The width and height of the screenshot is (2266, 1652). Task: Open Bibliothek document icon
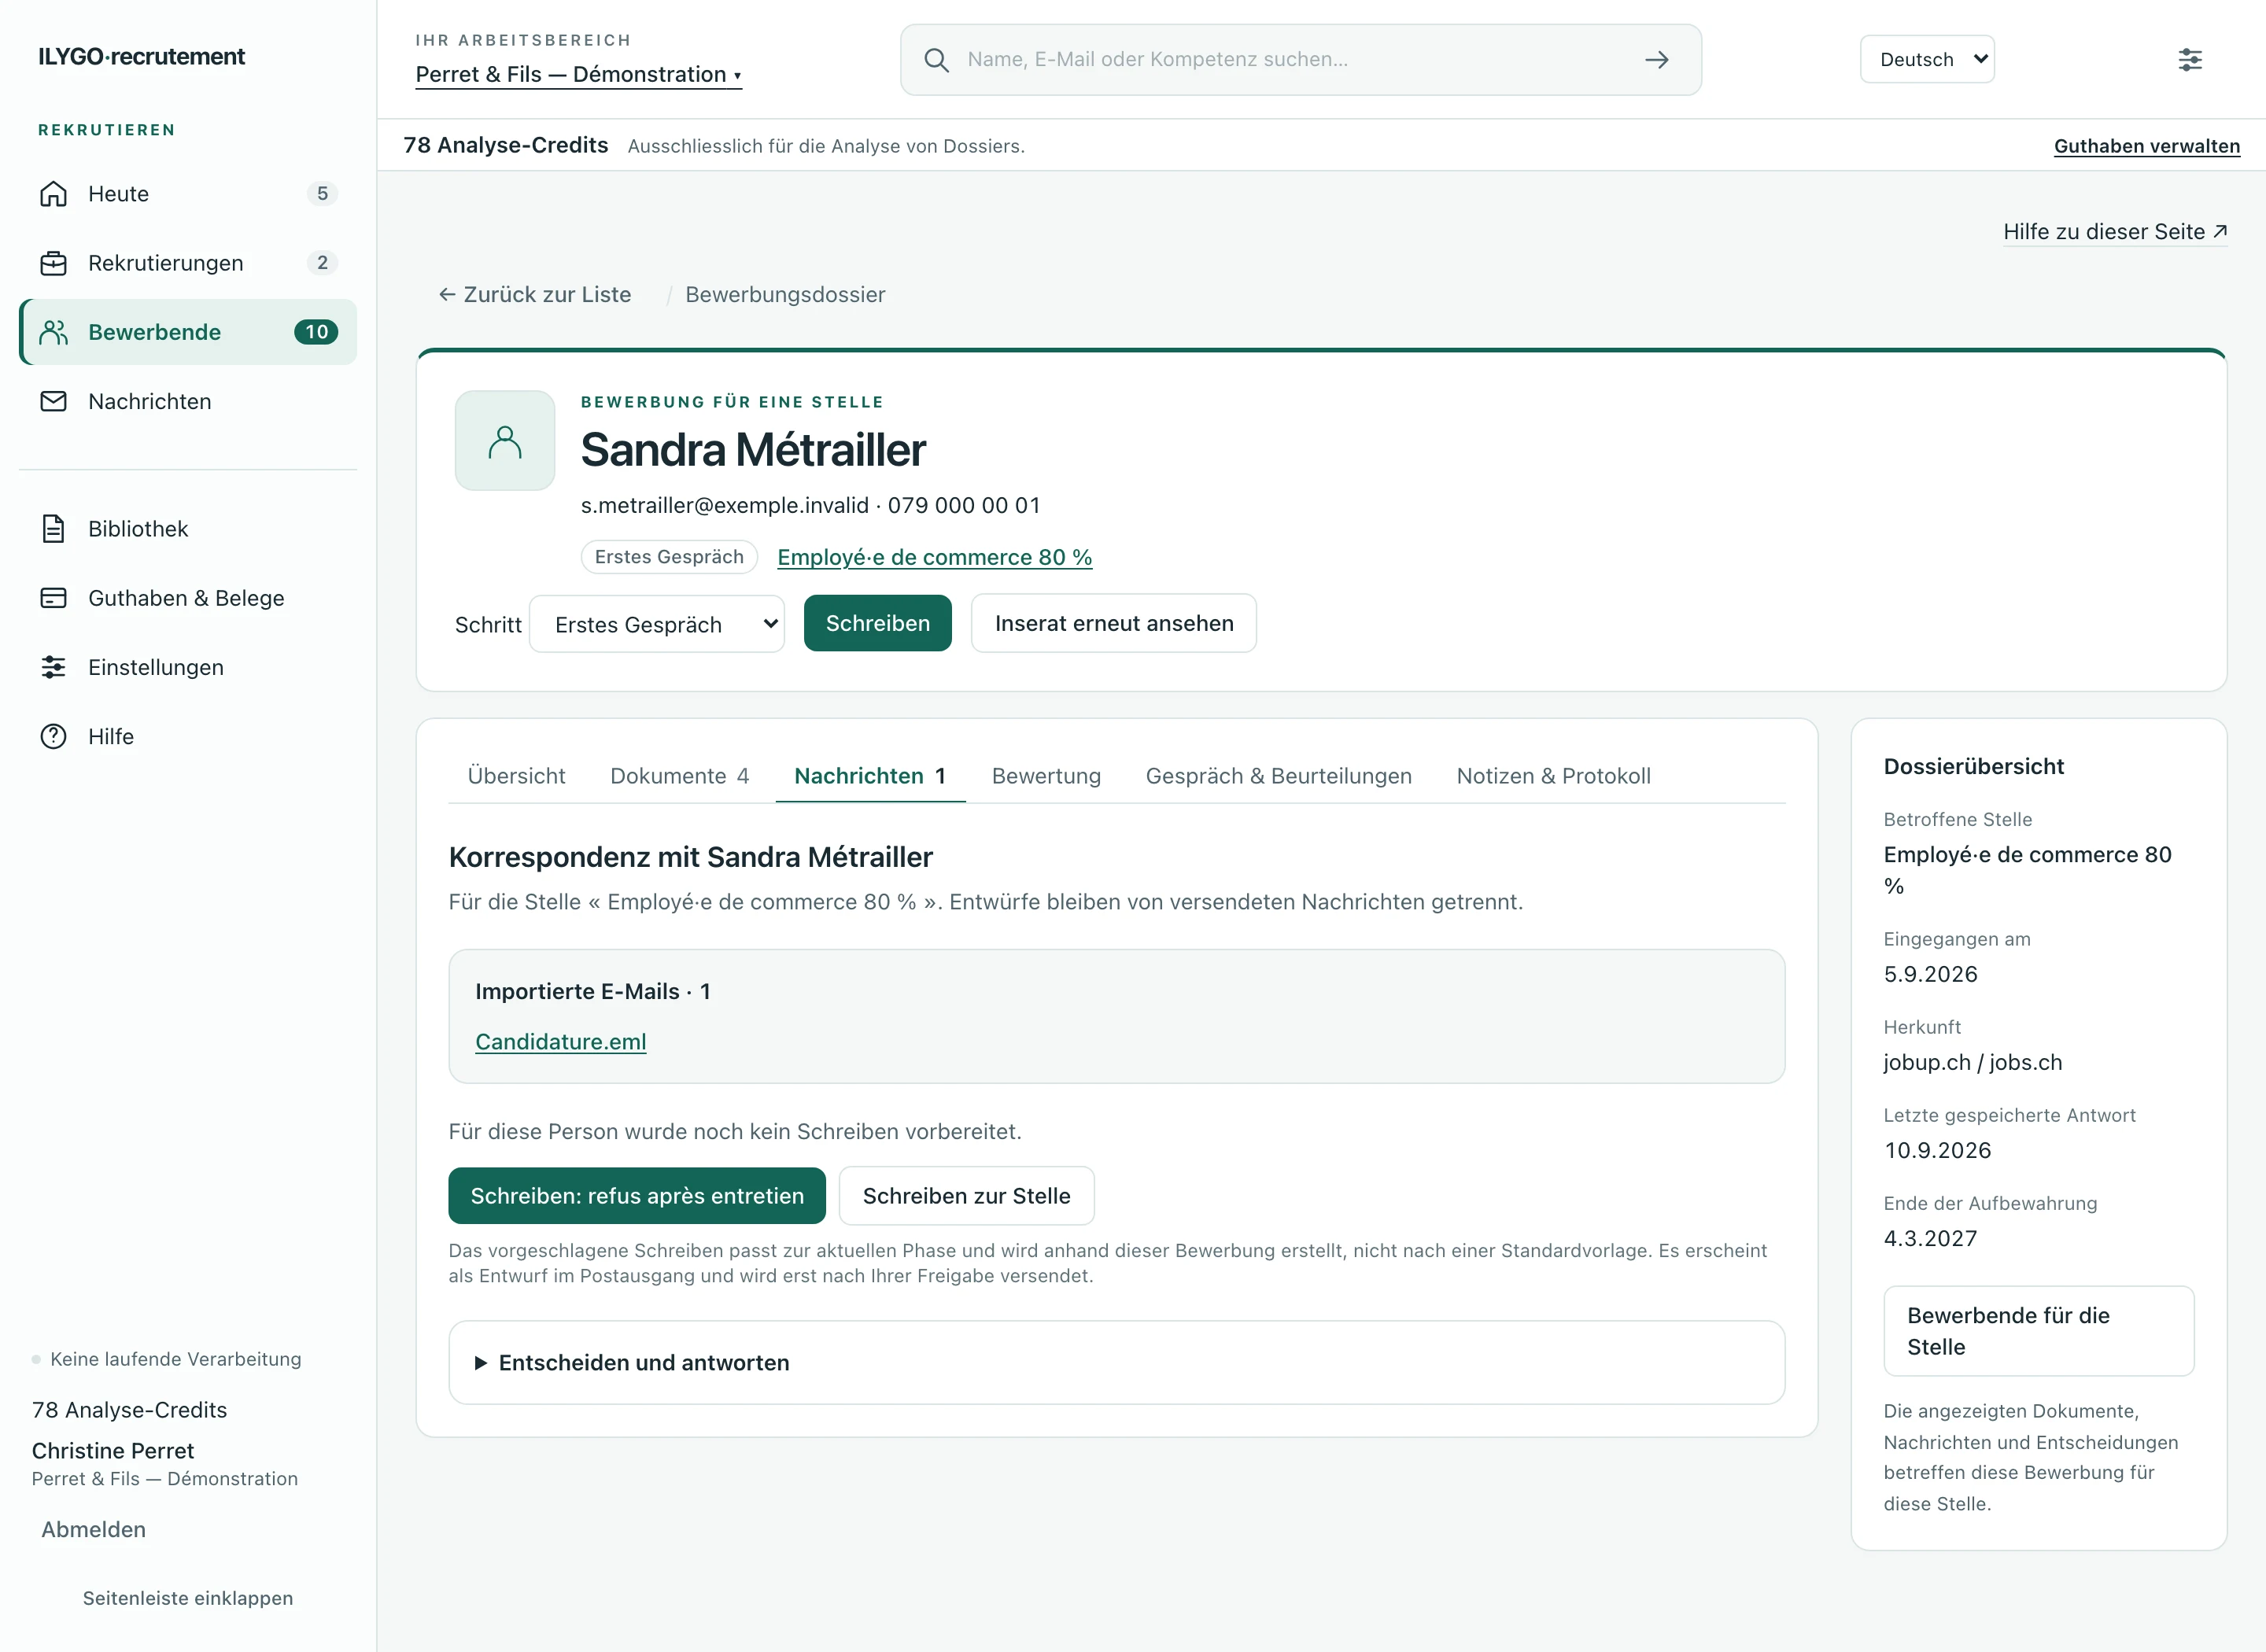53,529
